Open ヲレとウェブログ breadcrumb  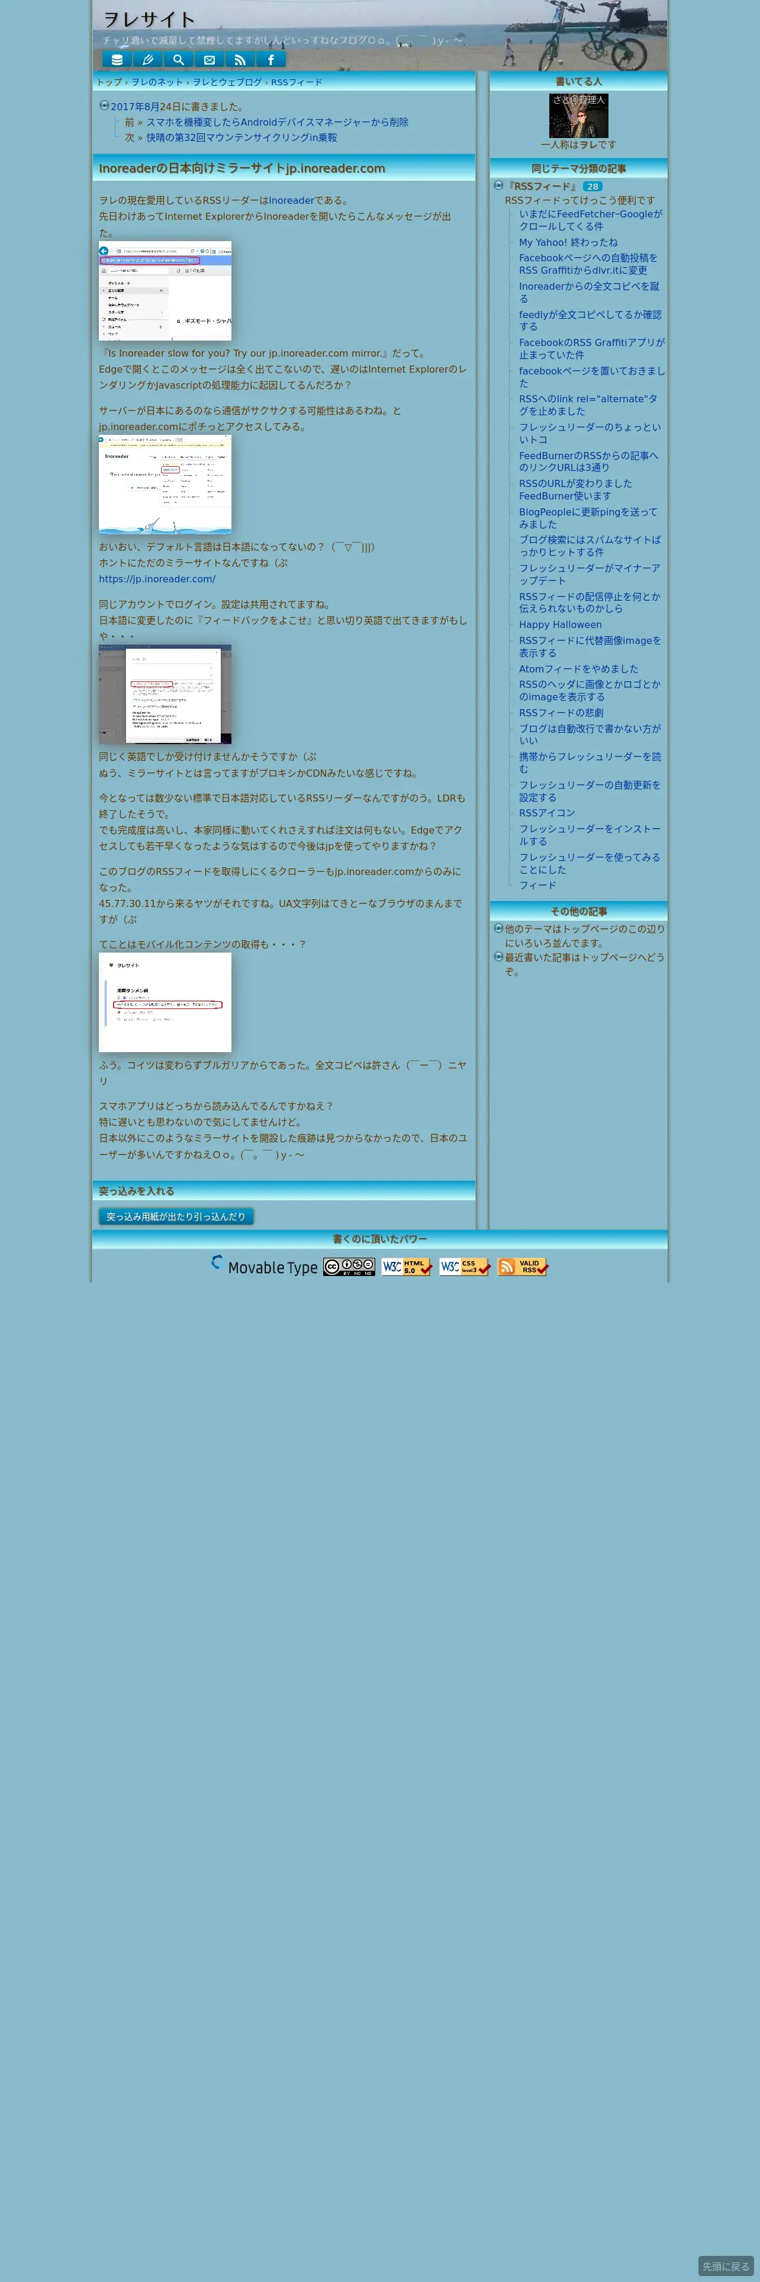pos(227,82)
